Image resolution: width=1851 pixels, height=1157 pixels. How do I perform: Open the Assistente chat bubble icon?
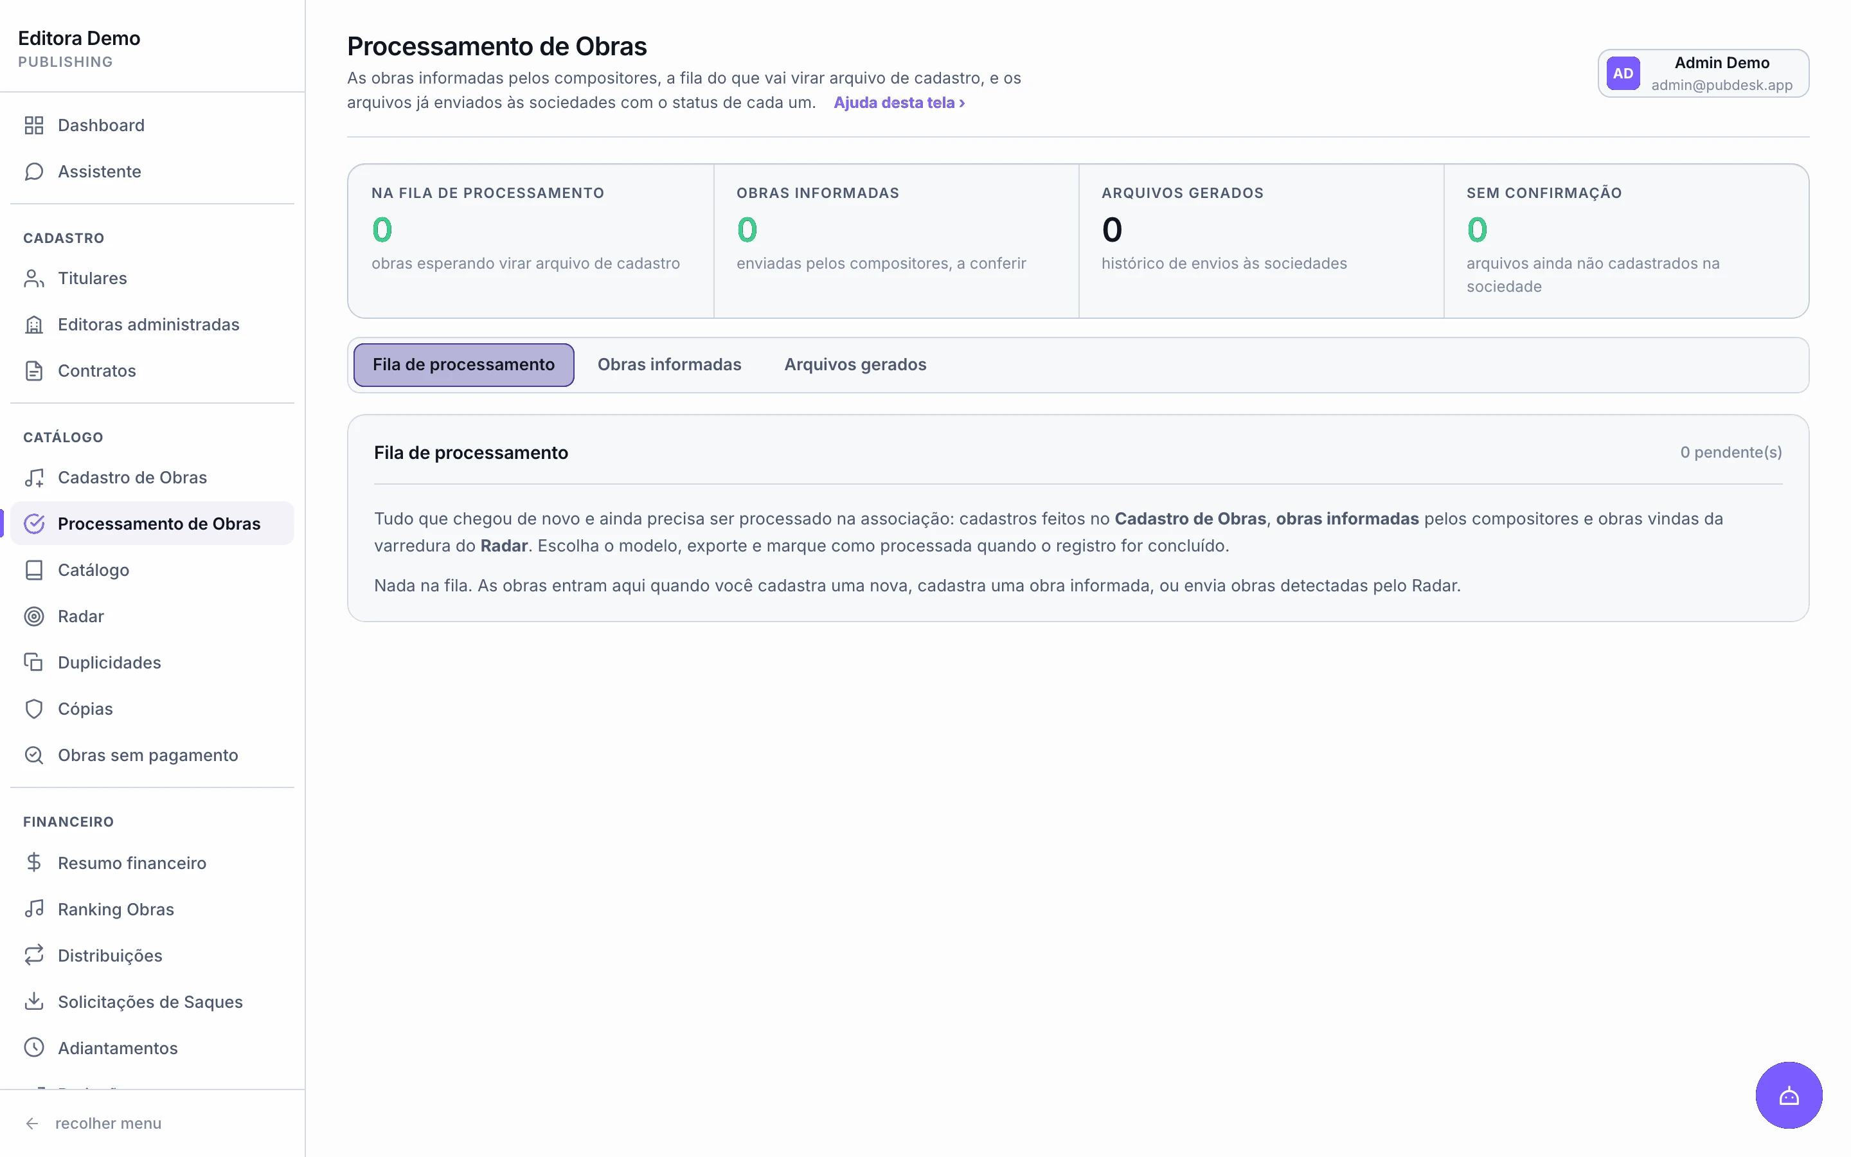(x=33, y=172)
